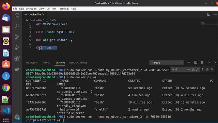Switch to the PROBLEMS panel tab
The height and width of the screenshot is (123, 218).
[32, 63]
